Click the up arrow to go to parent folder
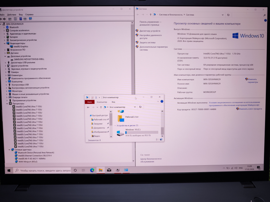Screen dimensions: 270x202 (x=101, y=107)
